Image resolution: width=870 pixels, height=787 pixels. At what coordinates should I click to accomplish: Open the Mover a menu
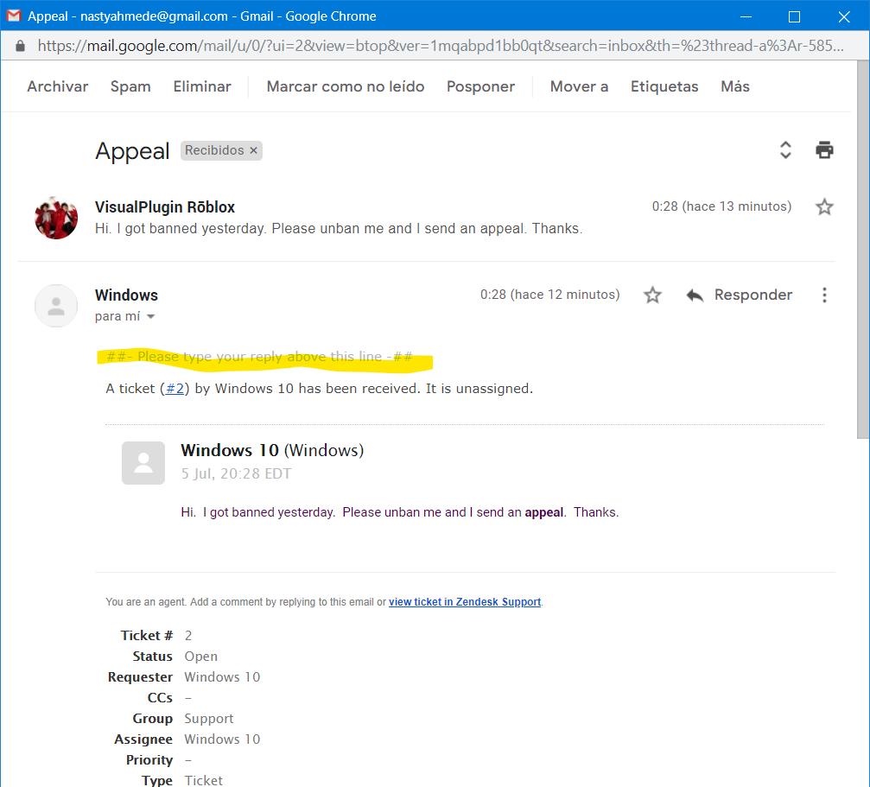tap(579, 86)
